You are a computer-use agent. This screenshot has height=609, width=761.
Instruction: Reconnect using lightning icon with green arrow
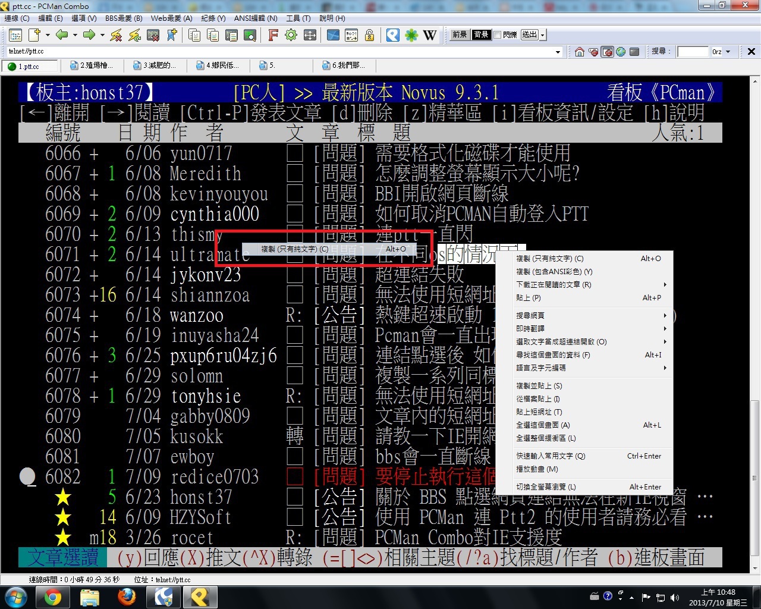point(135,36)
